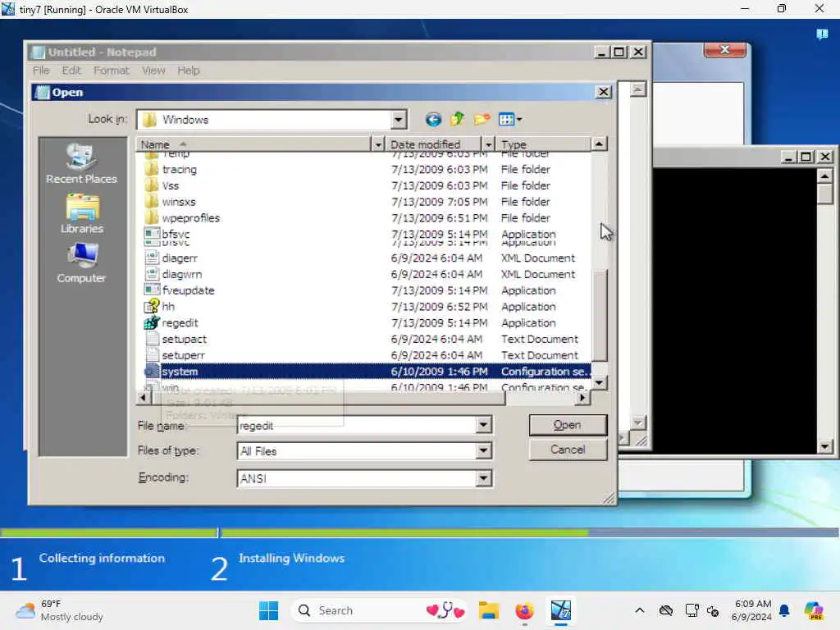Viewport: 840px width, 630px height.
Task: Select the diagwrn XML document
Action: tap(182, 274)
